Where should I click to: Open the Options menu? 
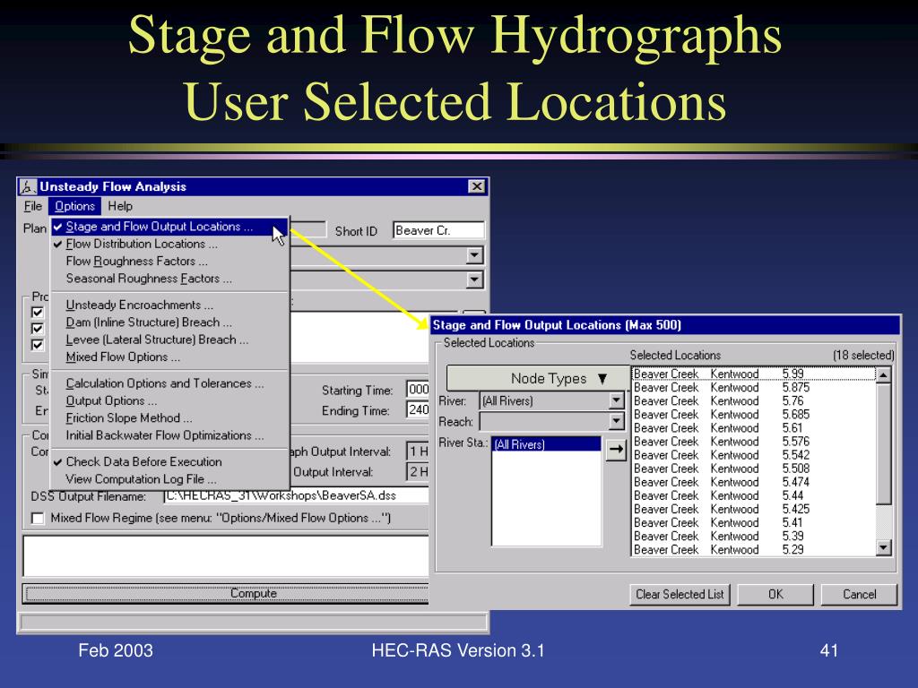[x=75, y=206]
